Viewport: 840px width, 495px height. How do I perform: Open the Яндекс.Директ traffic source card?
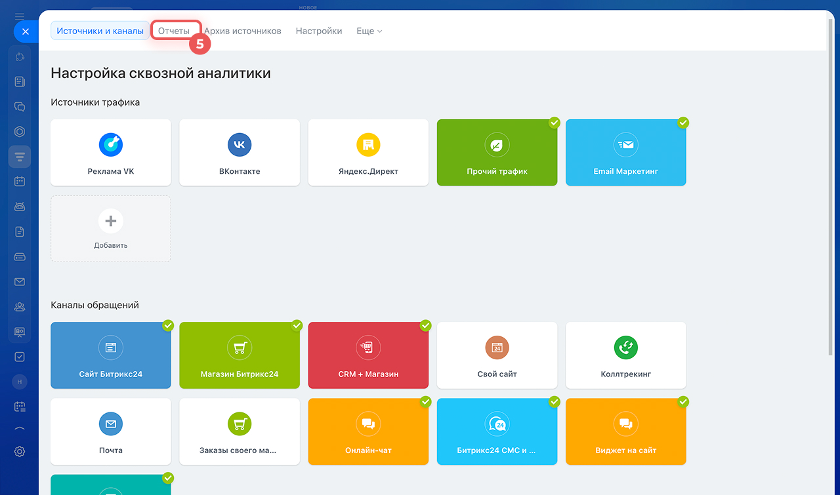[x=368, y=153]
